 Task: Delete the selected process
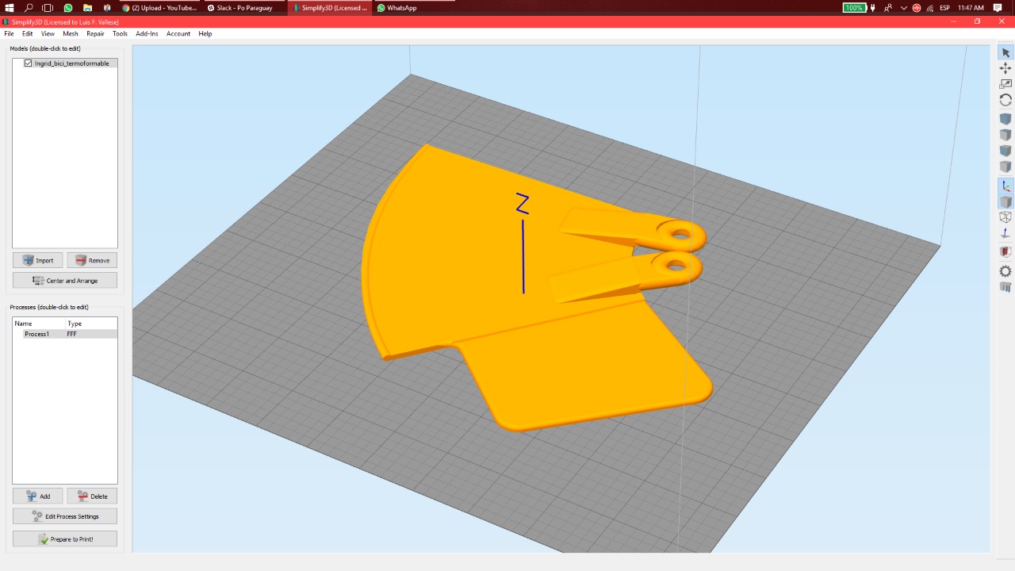[92, 496]
